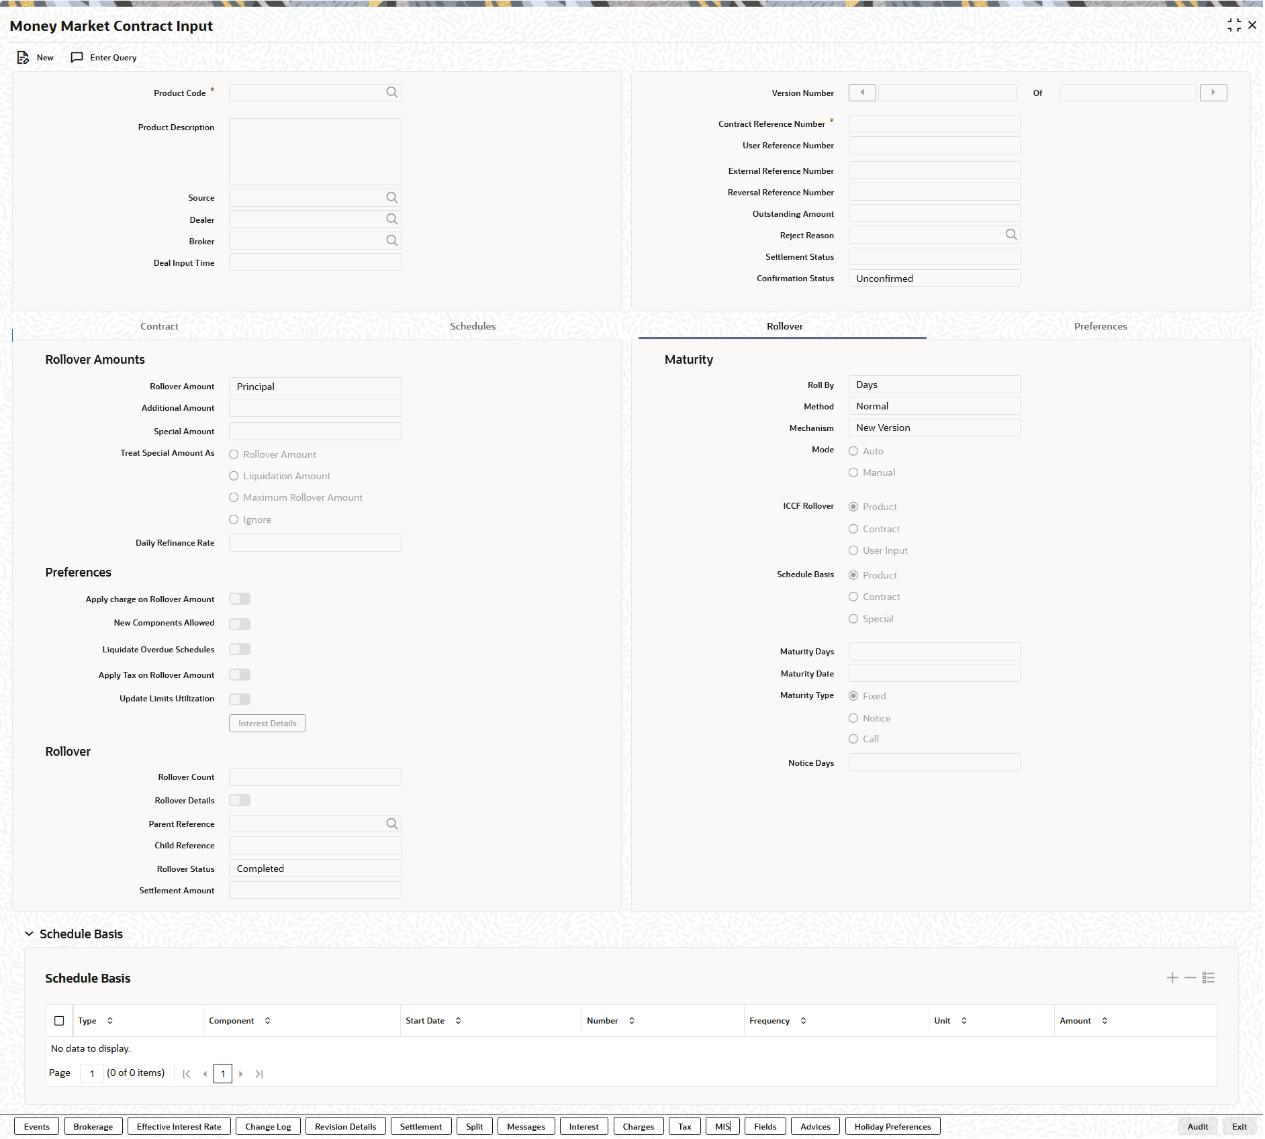Click the Contract Reference Number field

tap(935, 123)
